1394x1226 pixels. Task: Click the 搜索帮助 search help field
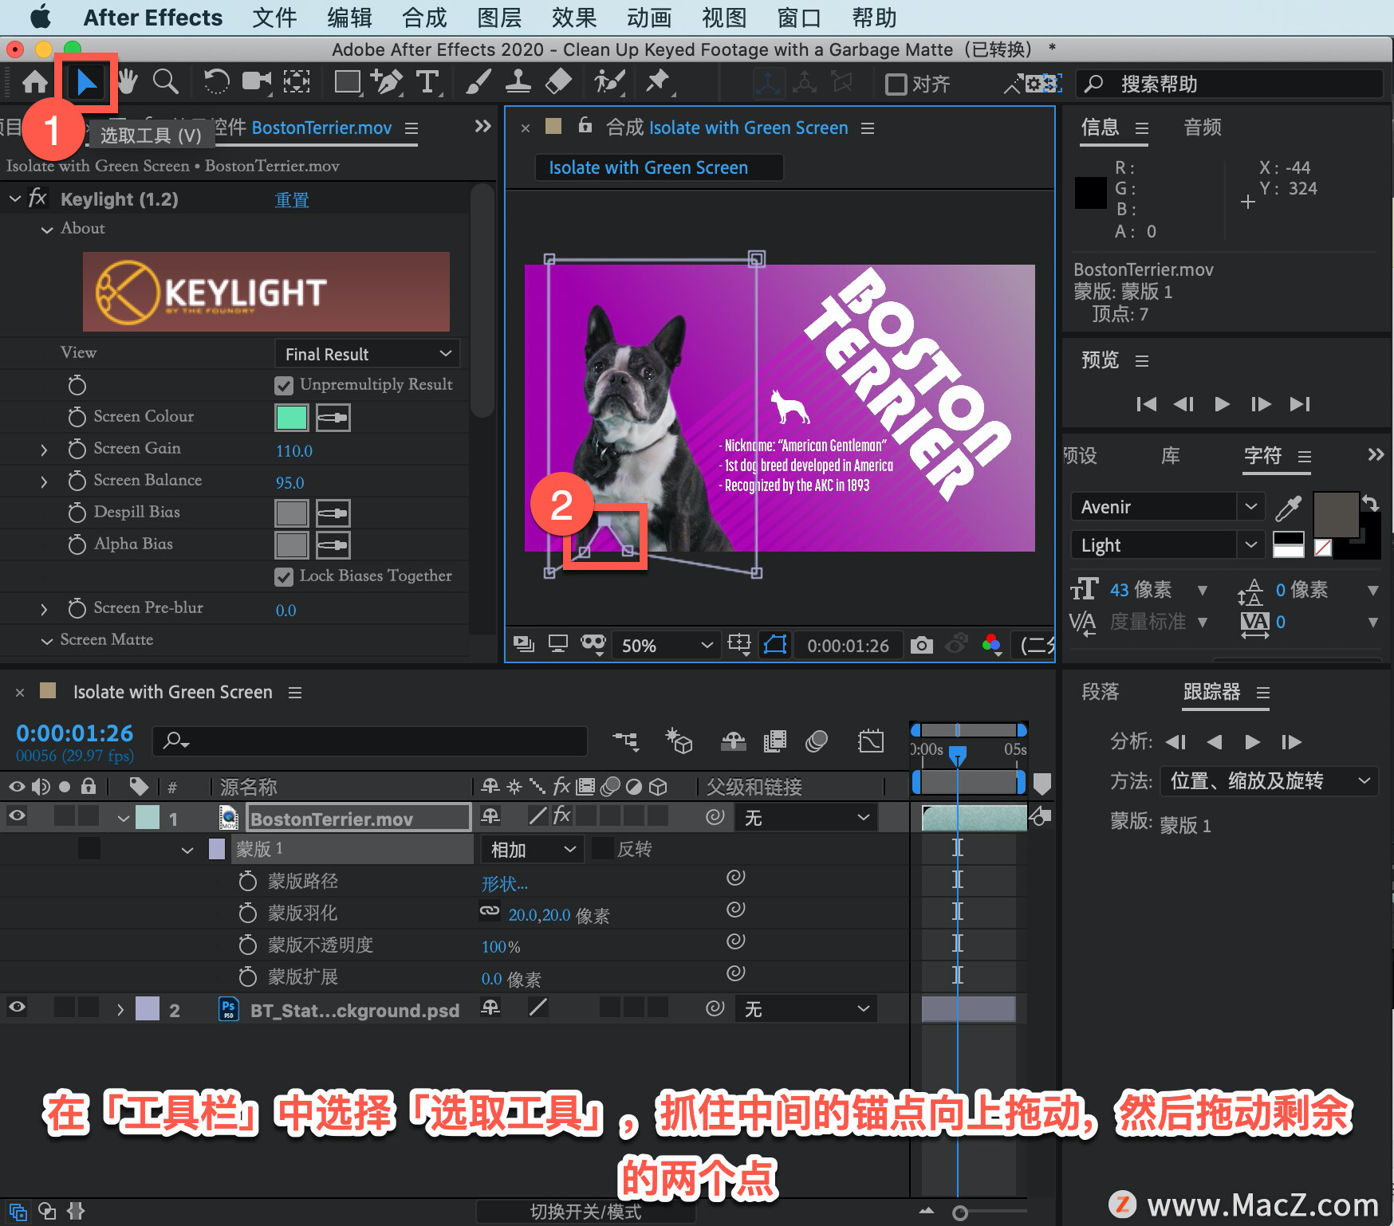tap(1230, 84)
